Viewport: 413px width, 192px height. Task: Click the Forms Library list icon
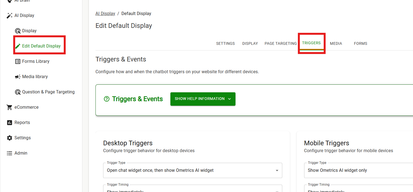coord(18,61)
